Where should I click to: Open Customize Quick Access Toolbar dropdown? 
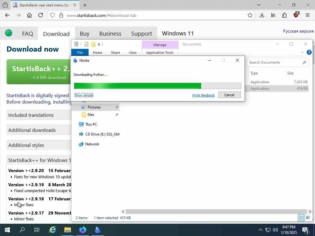pos(99,44)
